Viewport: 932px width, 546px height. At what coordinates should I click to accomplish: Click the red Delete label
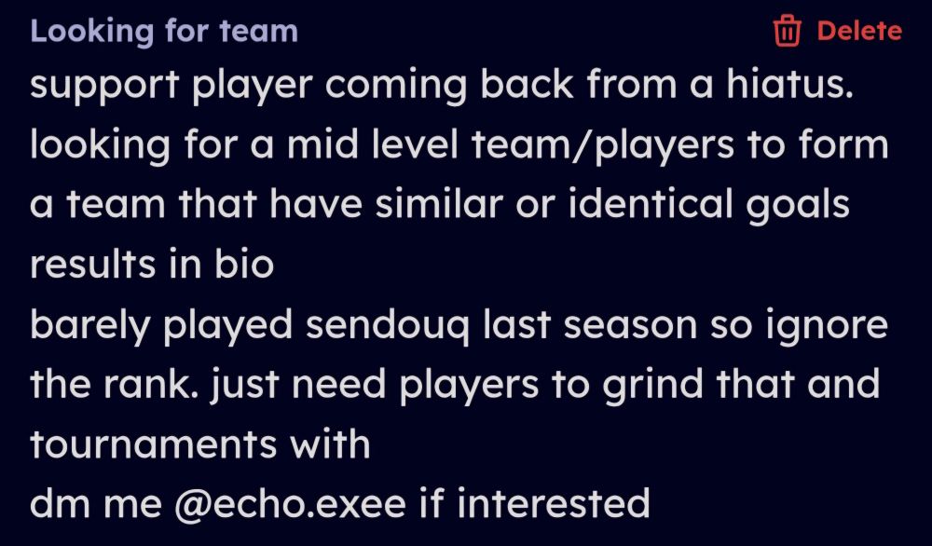[x=859, y=31]
